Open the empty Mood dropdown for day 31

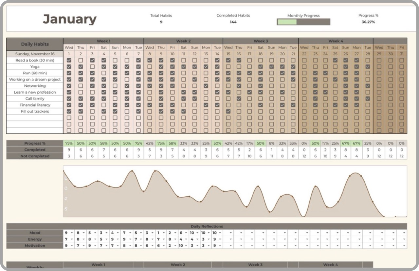405,233
